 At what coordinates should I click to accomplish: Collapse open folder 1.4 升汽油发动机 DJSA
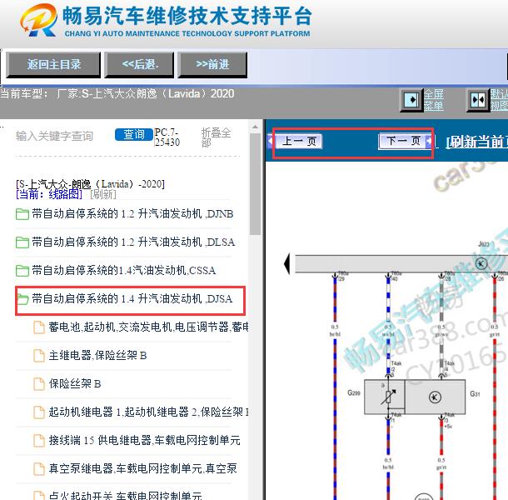click(x=132, y=298)
